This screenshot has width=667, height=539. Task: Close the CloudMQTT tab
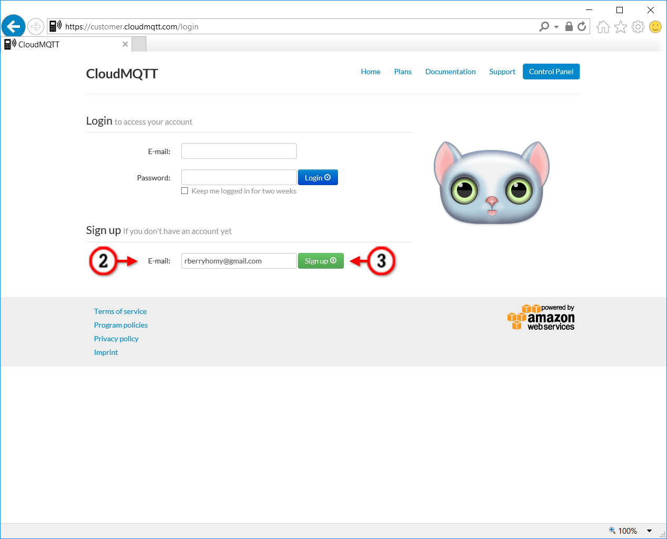click(125, 44)
